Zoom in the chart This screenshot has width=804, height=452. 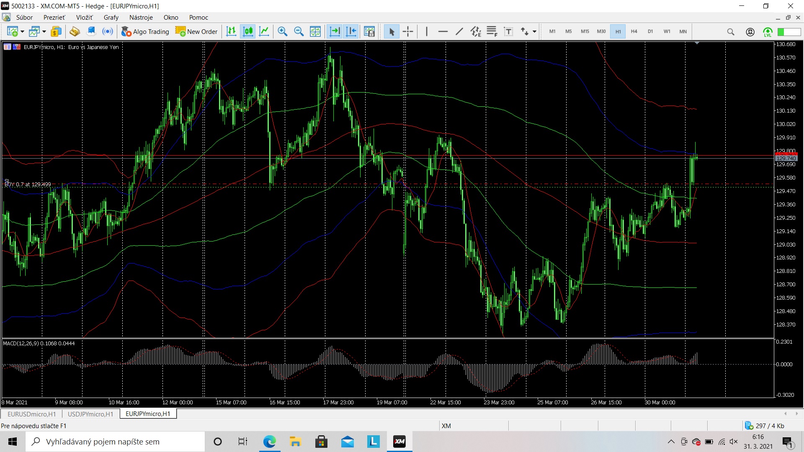point(283,31)
